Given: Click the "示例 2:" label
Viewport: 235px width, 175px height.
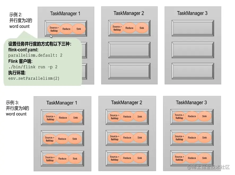Looking at the screenshot, I should [x=16, y=15].
